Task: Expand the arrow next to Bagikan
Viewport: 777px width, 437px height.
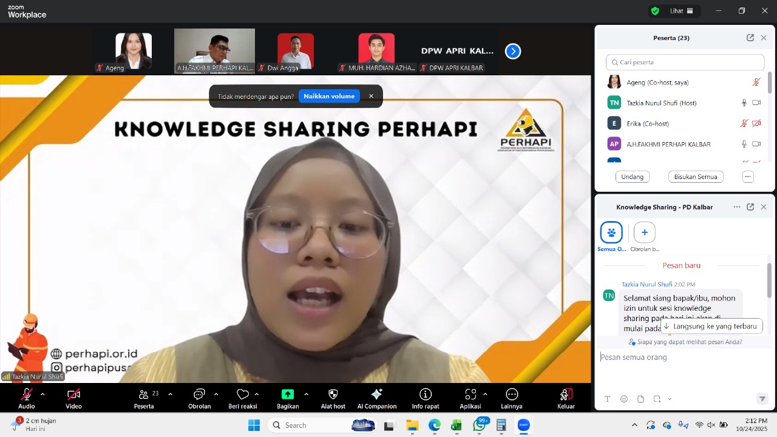Action: [x=306, y=395]
